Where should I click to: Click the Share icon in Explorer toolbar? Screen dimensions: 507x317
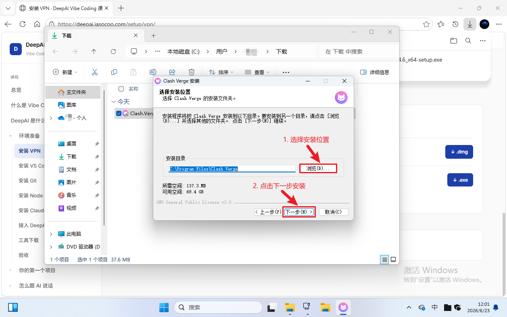click(172, 72)
